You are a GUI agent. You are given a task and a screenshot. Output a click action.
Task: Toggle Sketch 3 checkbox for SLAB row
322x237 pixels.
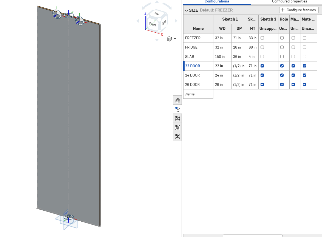coord(262,57)
